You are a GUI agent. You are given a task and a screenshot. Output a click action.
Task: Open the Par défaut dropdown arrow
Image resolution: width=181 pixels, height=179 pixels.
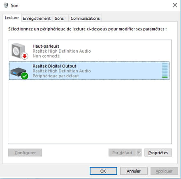pos(139,153)
